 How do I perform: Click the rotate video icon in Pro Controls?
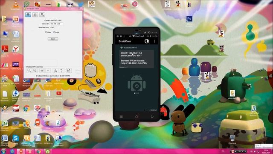pyautogui.click(x=61, y=71)
